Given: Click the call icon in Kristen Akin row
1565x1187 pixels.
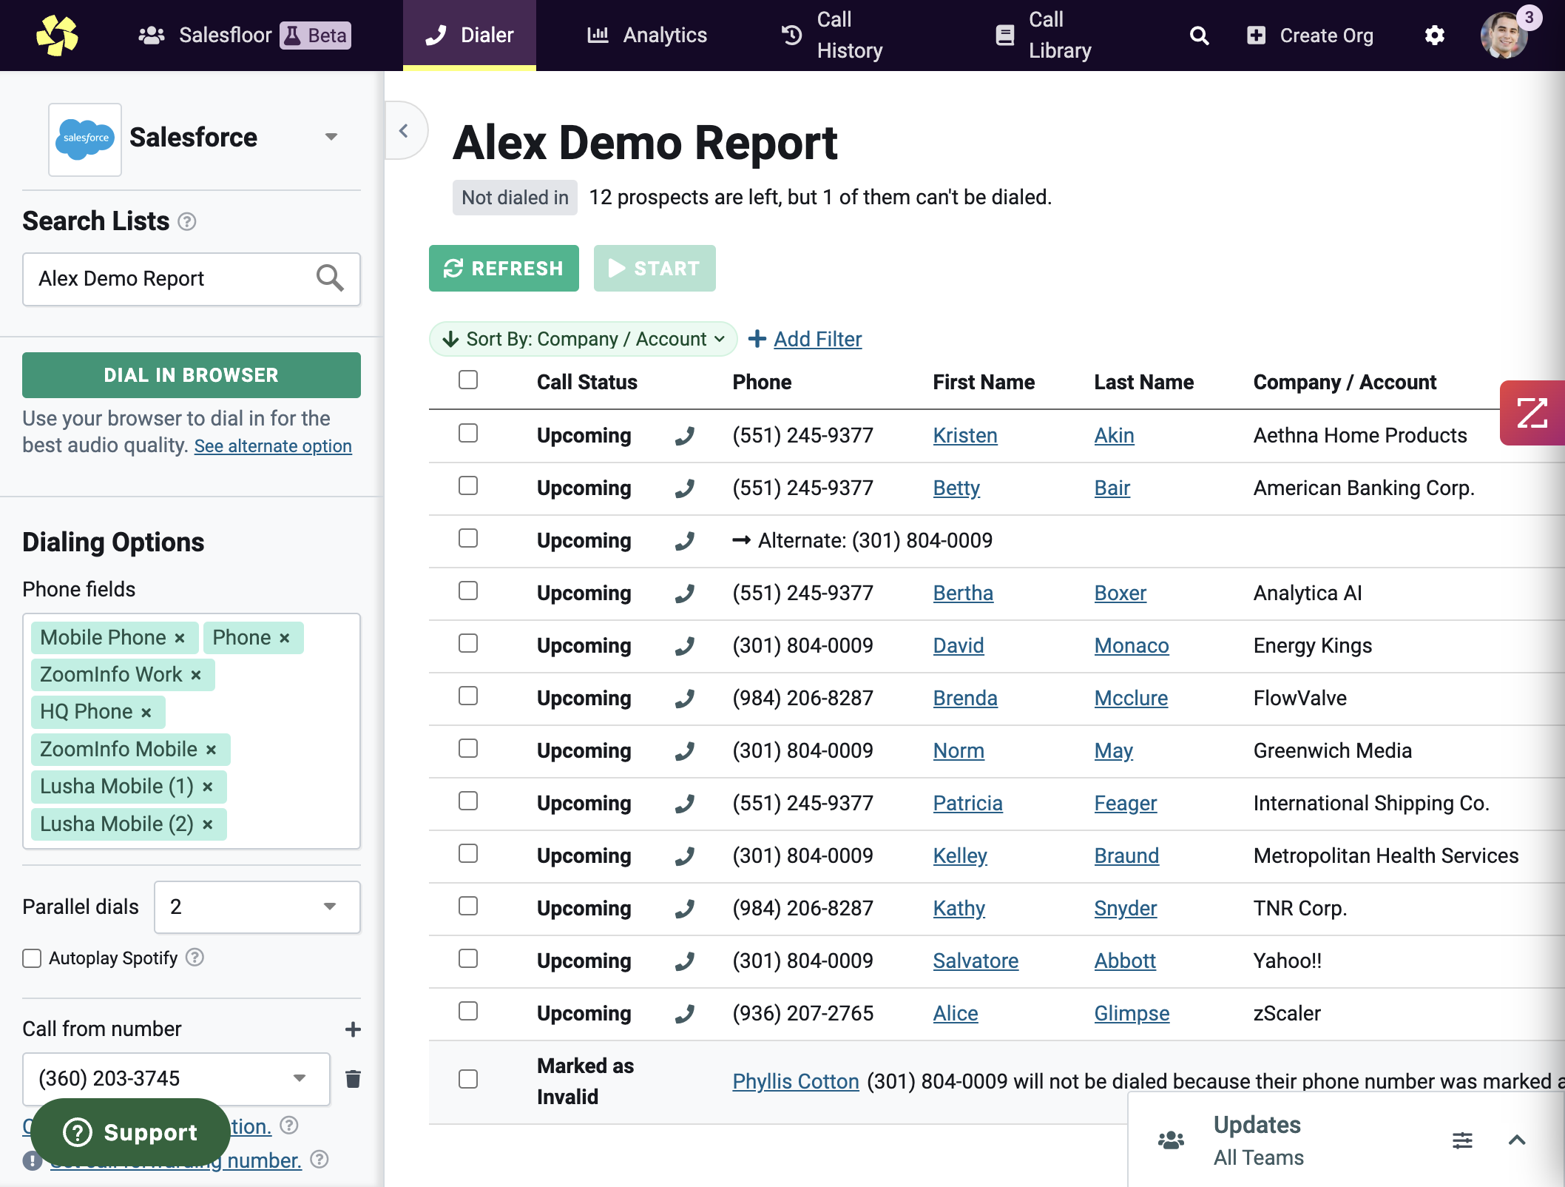Looking at the screenshot, I should point(685,436).
